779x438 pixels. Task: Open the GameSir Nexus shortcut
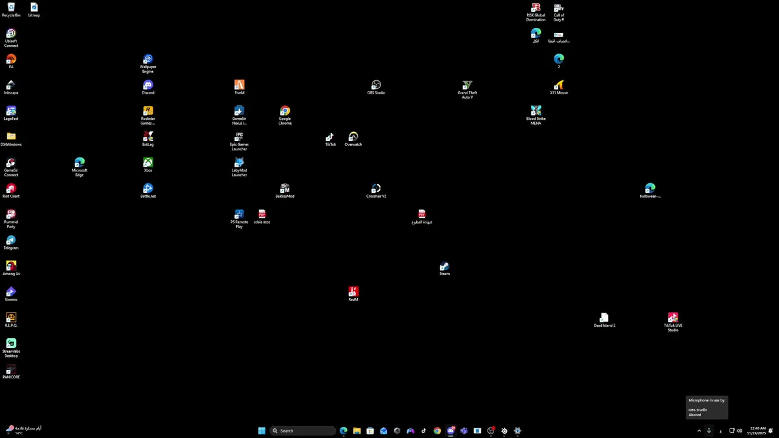(239, 116)
